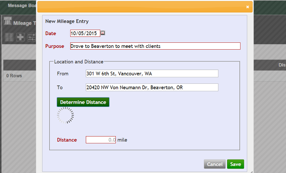Focus the Distance miles input box
This screenshot has height=173, width=286.
click(x=101, y=140)
